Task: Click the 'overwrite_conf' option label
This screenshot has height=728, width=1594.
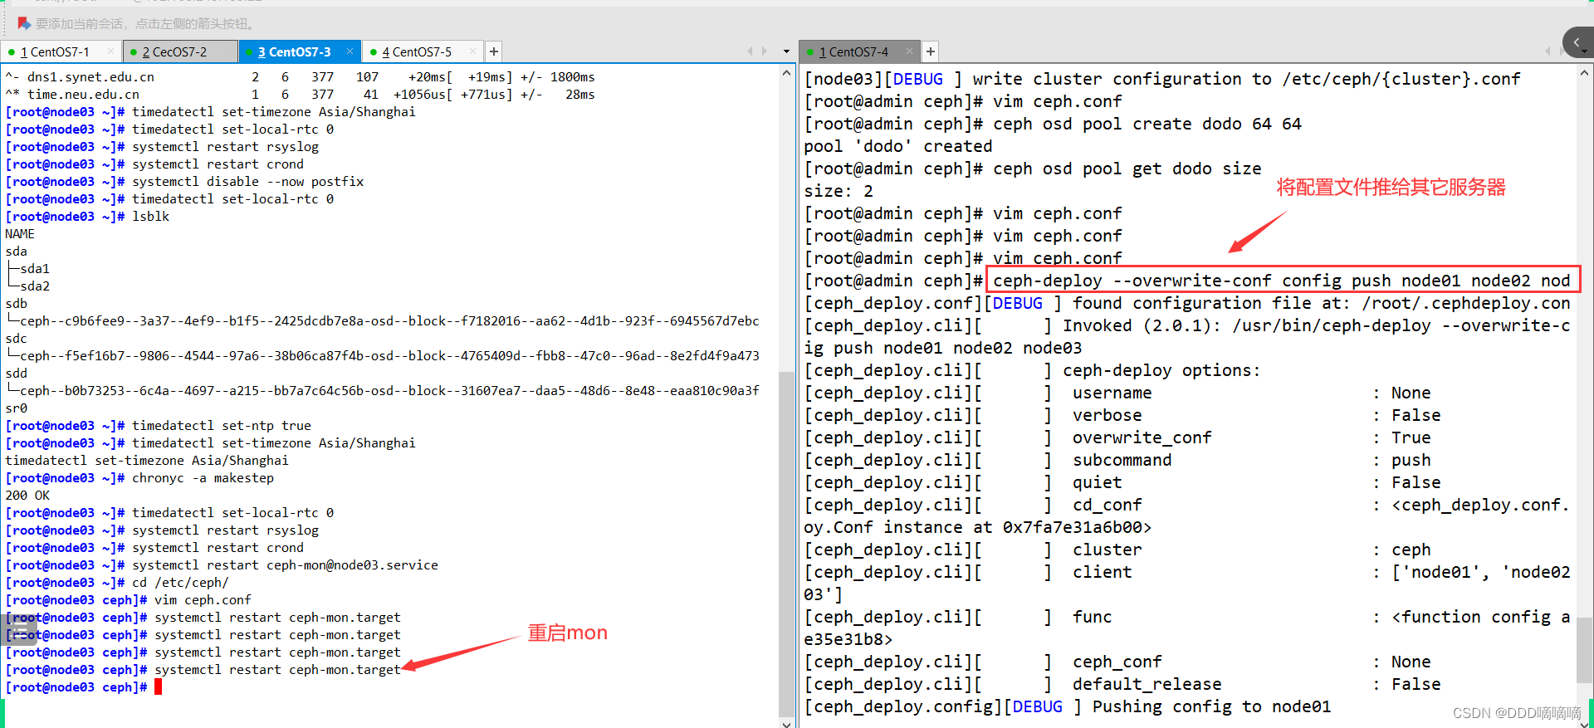Action: point(1142,437)
